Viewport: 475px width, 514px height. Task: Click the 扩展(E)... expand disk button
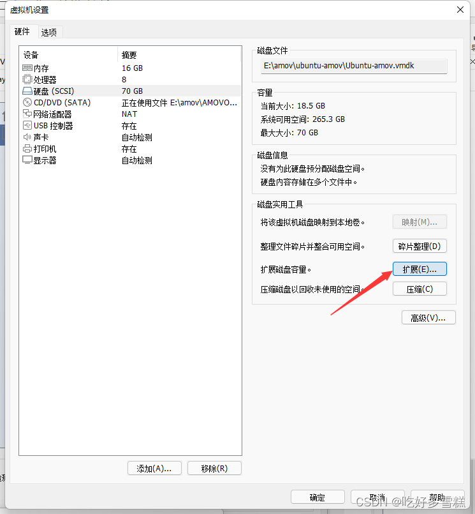420,269
